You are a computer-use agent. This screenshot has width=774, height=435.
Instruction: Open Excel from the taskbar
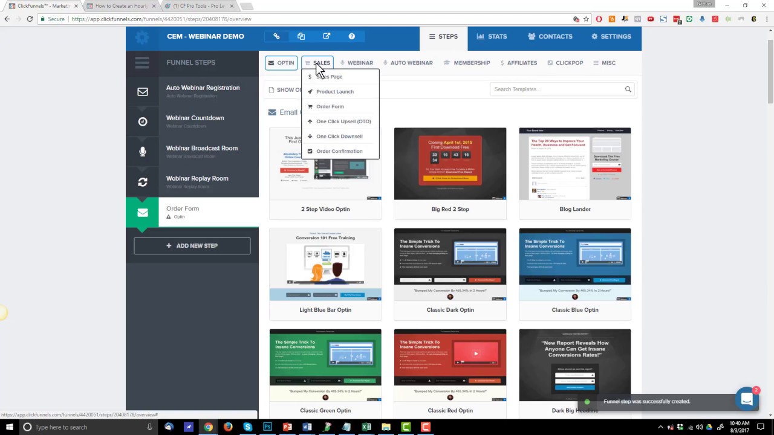click(366, 427)
